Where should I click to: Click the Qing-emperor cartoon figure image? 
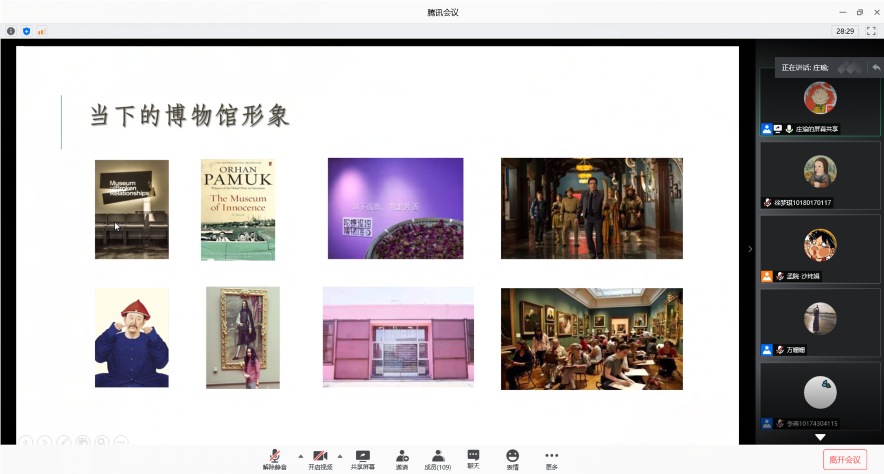pos(132,338)
